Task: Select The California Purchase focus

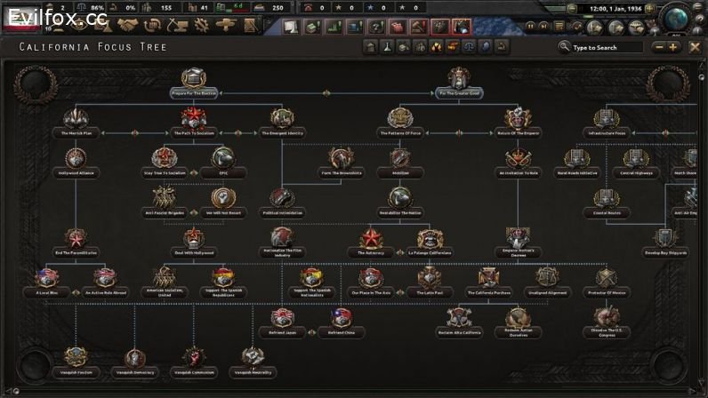Action: pos(488,279)
